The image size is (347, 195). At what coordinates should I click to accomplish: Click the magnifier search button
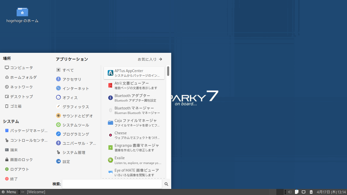pyautogui.click(x=166, y=184)
